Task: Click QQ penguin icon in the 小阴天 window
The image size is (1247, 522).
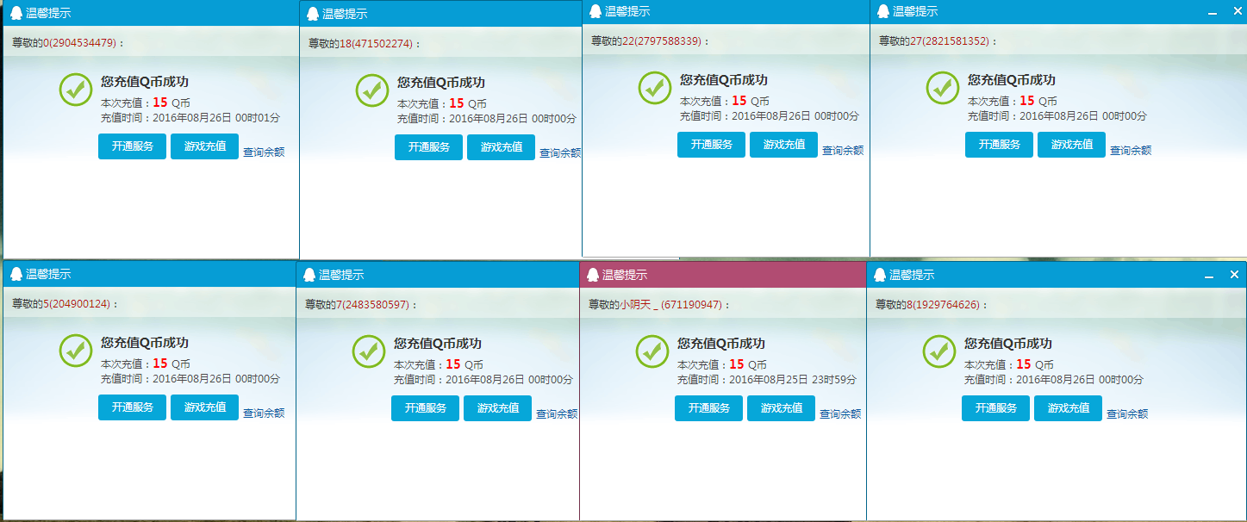Action: click(x=592, y=275)
